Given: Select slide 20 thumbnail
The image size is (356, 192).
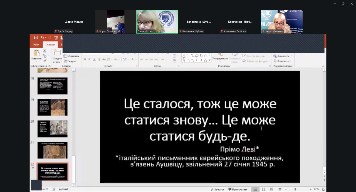Looking at the screenshot, I should (x=52, y=129).
